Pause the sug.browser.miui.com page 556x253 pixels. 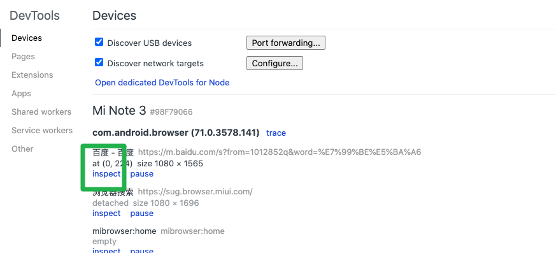[142, 213]
